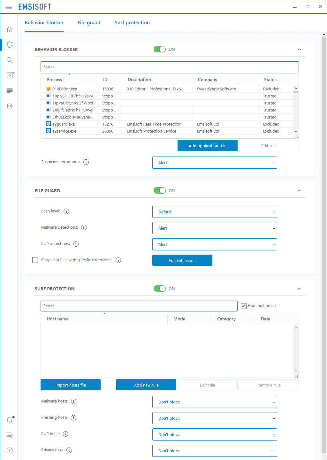Collapse the File Guard section

(x=299, y=191)
